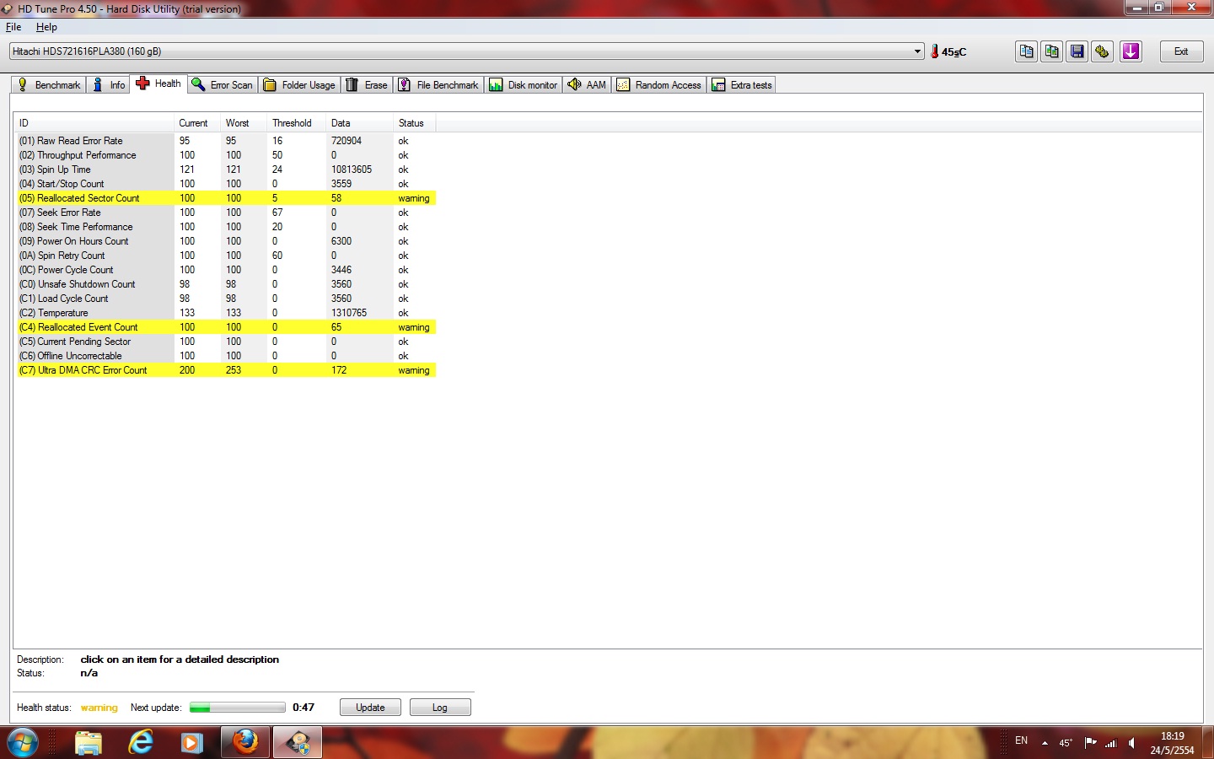Viewport: 1214px width, 759px height.
Task: Select '(09) Power On Hours Count' row
Action: click(x=226, y=241)
